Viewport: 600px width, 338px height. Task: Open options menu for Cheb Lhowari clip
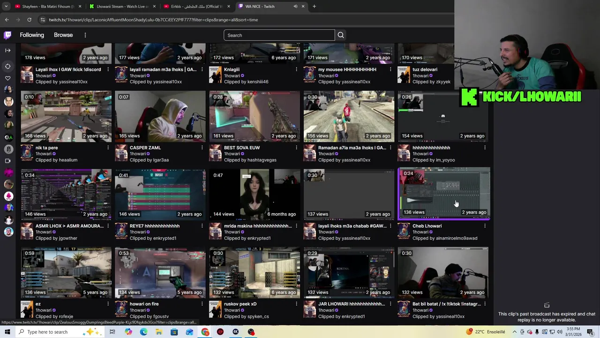coord(485,226)
